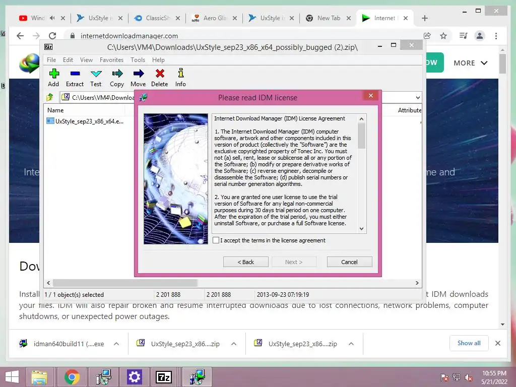Close the Chrome downloads bar

pyautogui.click(x=497, y=343)
